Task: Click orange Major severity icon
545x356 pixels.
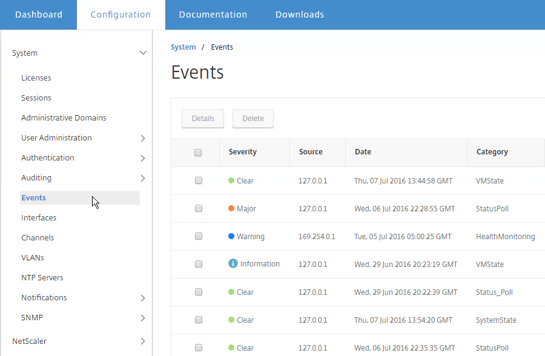Action: pos(231,208)
